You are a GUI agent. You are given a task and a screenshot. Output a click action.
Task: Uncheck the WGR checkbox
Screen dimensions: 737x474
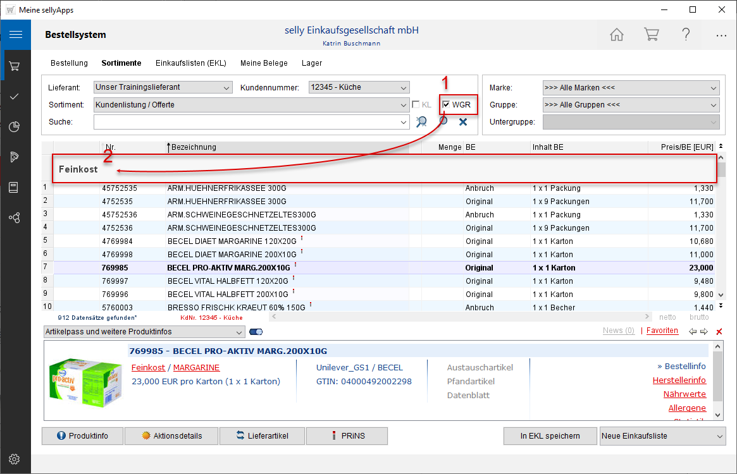[x=447, y=105]
